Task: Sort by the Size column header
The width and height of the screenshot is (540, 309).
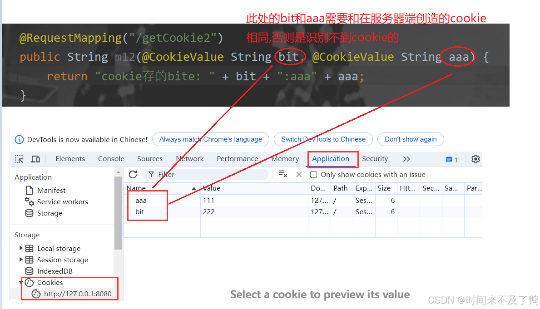Action: (386, 188)
